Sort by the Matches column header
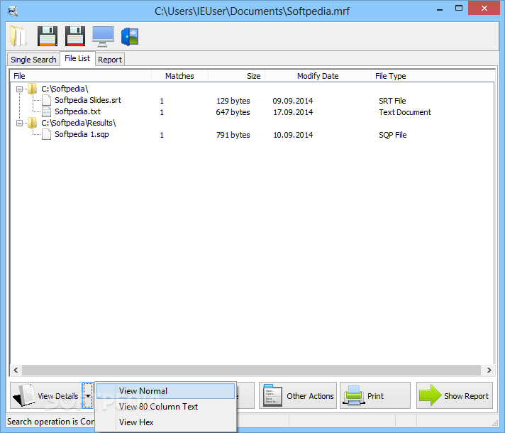 point(179,76)
